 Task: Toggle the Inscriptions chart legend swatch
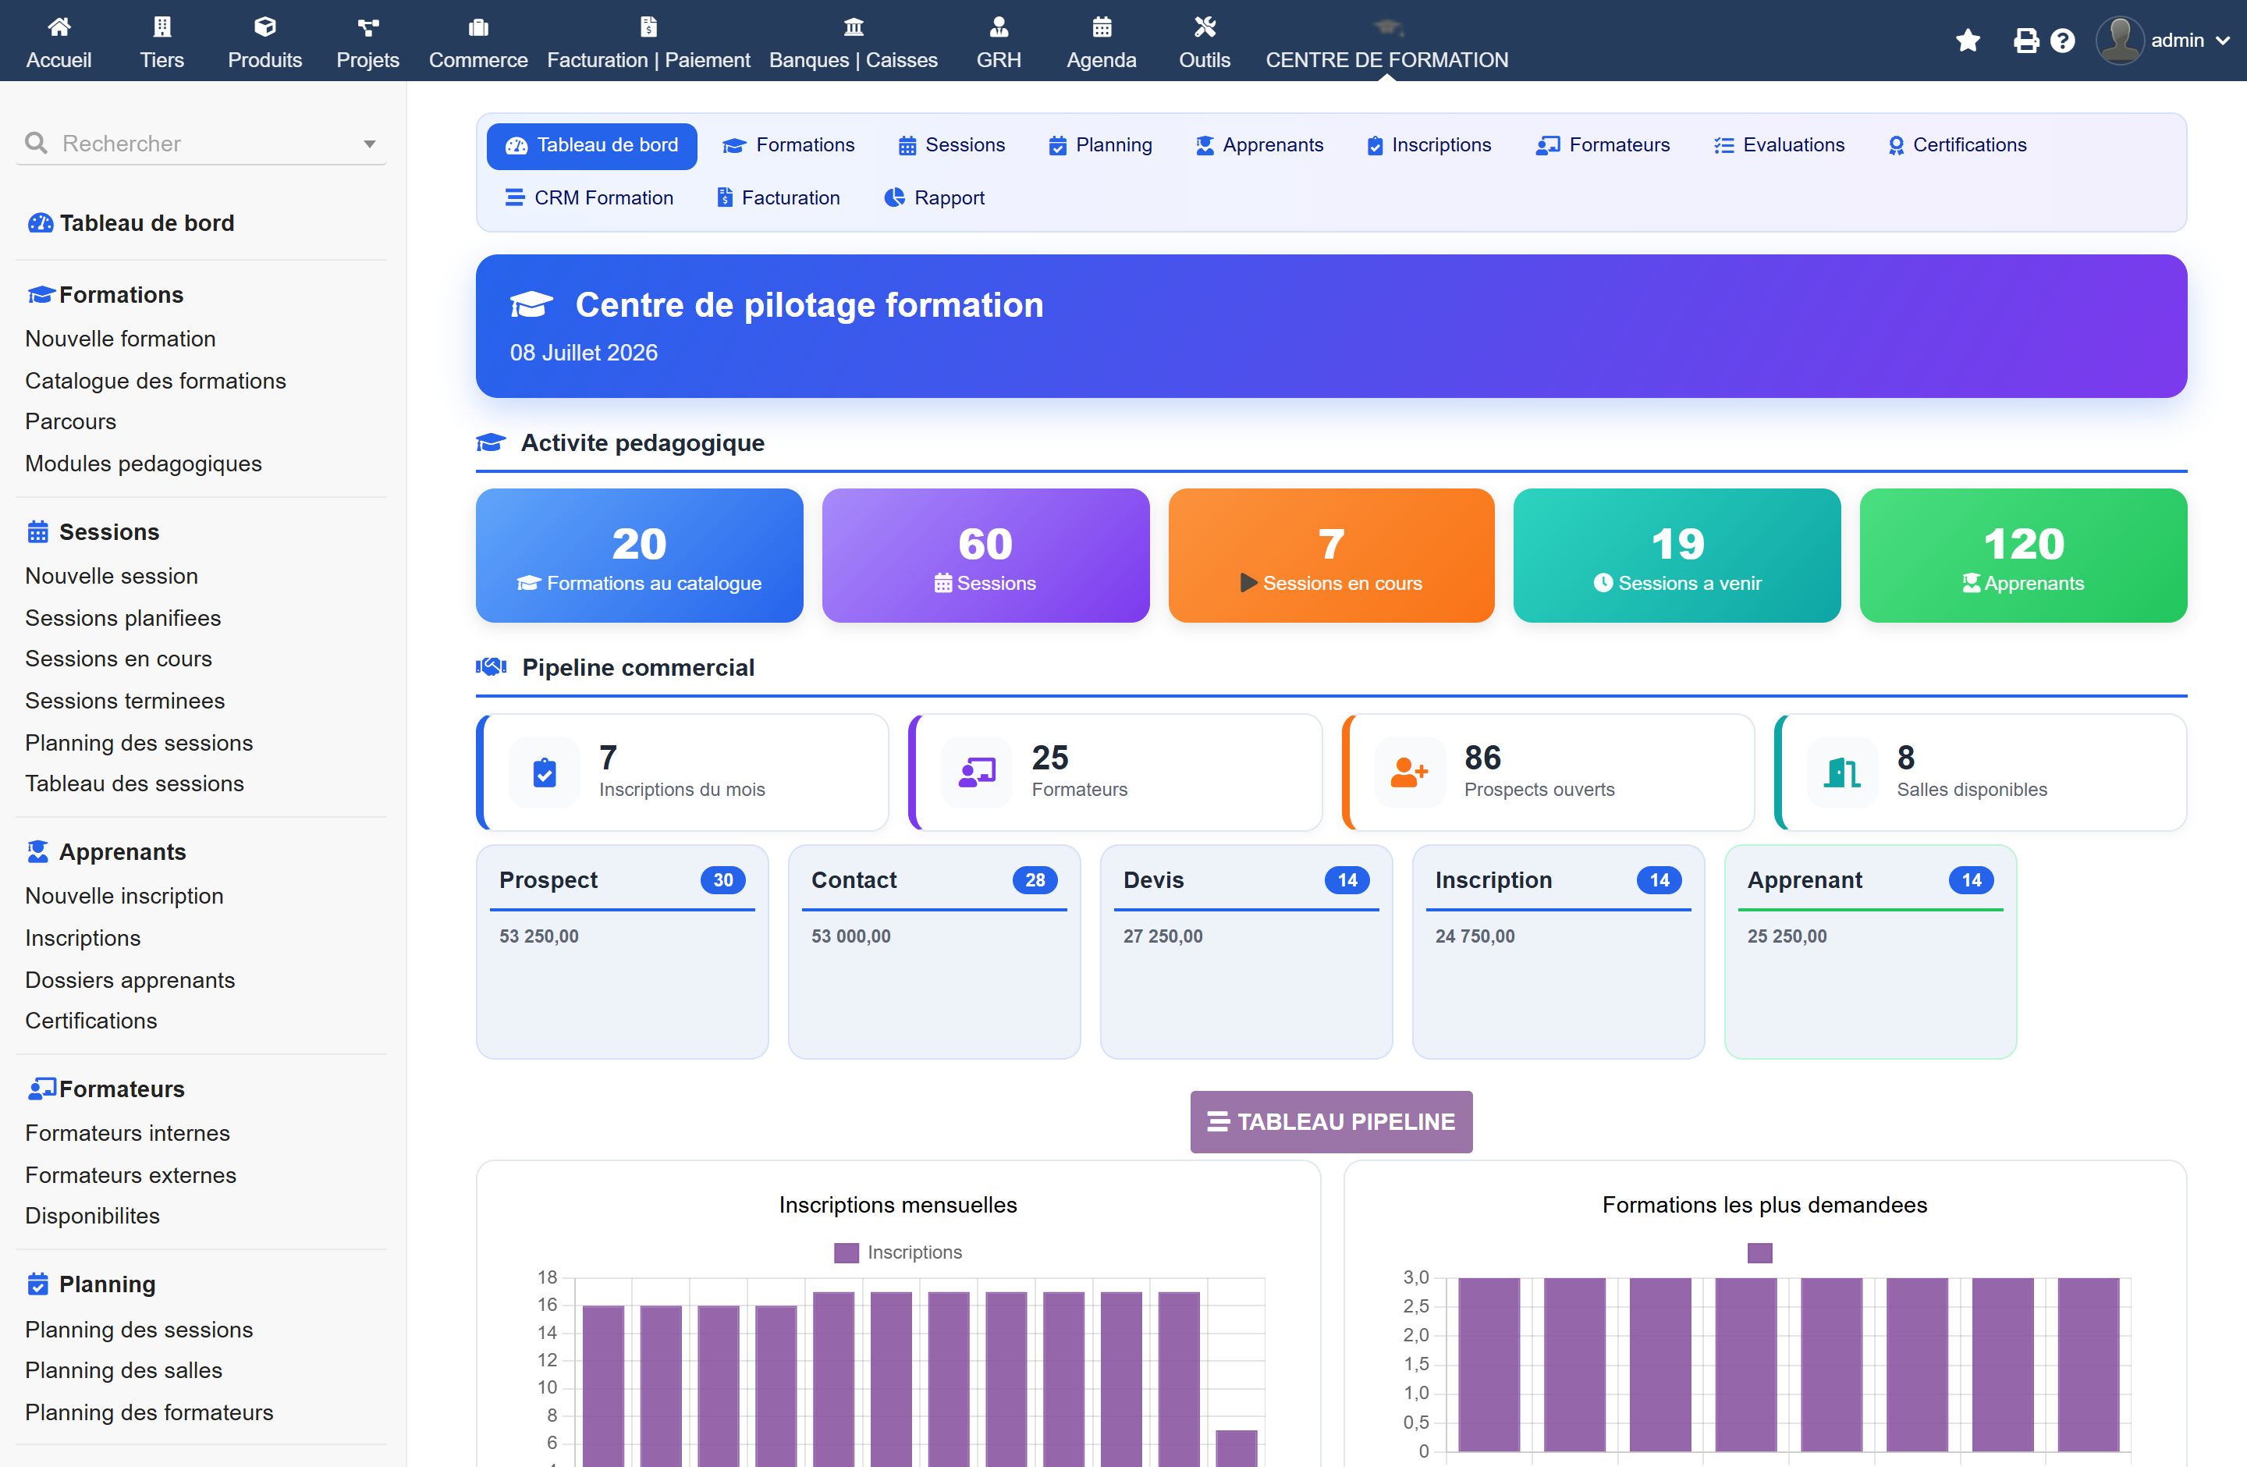tap(847, 1252)
